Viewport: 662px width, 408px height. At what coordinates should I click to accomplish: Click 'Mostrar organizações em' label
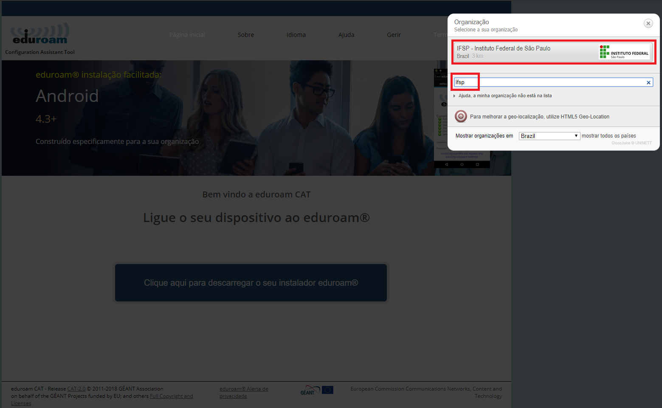(485, 136)
